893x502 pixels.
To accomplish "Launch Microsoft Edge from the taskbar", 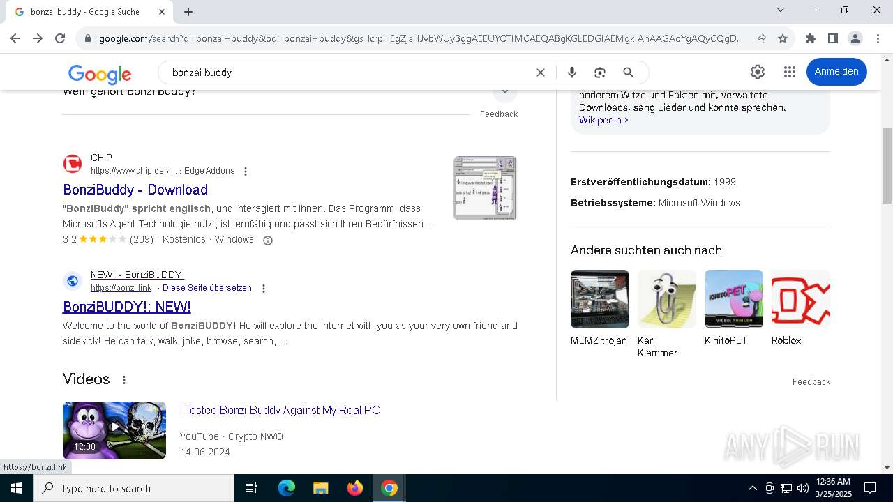I will [x=287, y=488].
